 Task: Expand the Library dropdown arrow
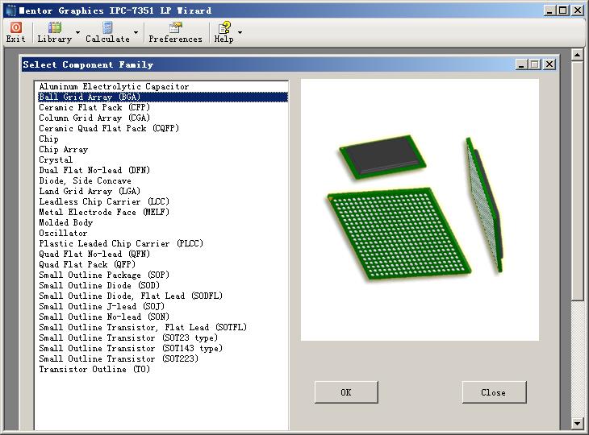(77, 32)
